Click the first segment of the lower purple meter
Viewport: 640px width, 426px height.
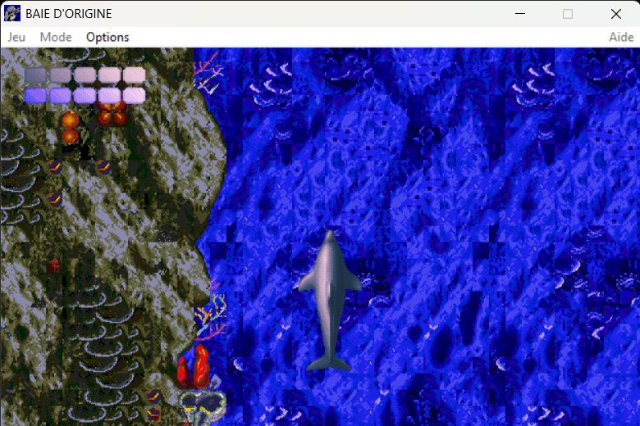point(35,95)
